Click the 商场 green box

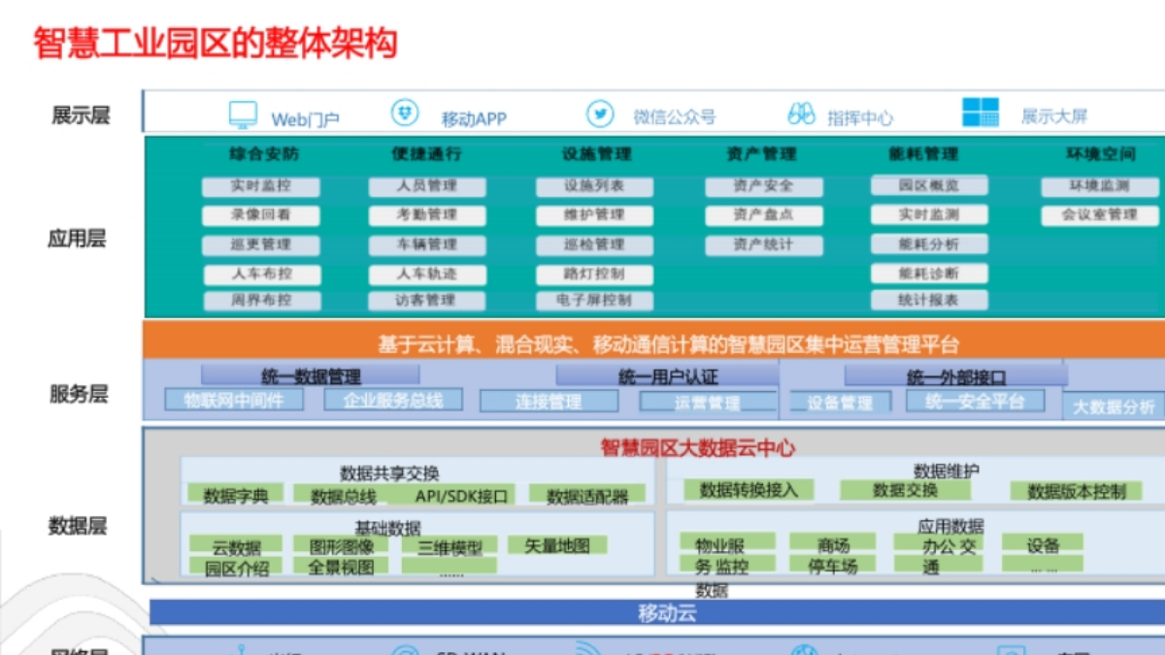833,544
